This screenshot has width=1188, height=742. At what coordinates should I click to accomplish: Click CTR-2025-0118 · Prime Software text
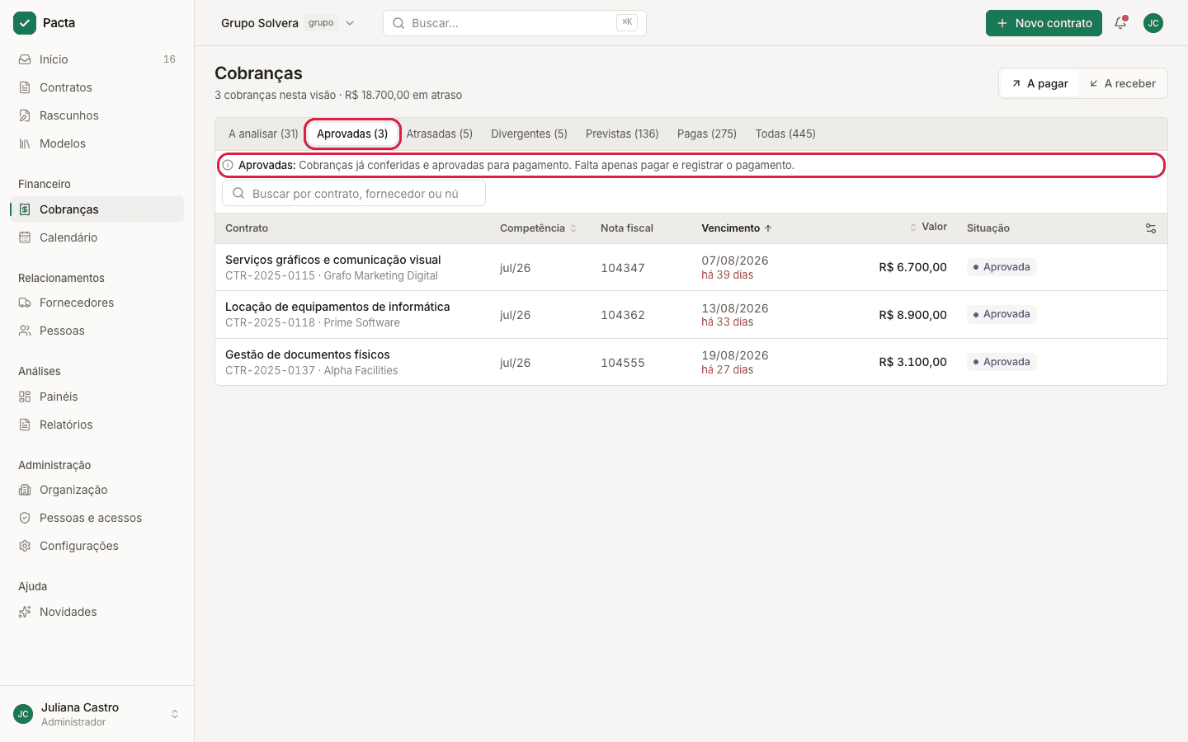pos(313,322)
